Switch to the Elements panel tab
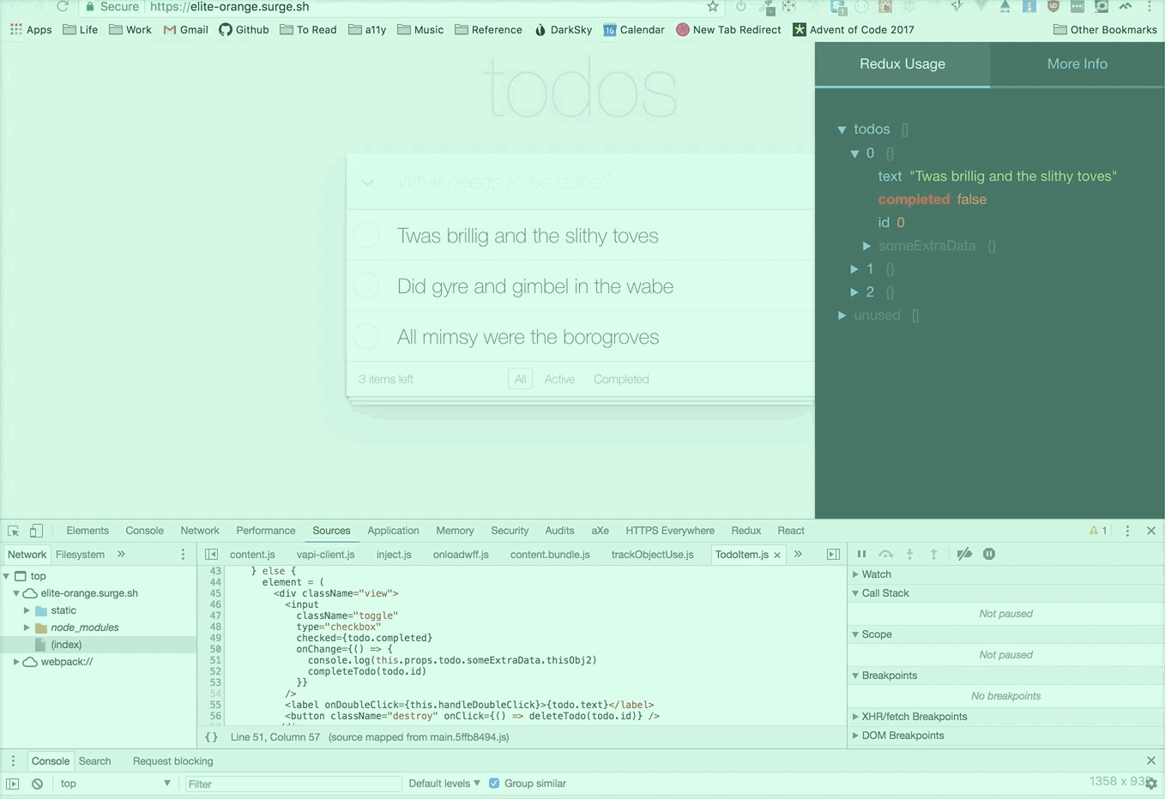This screenshot has height=799, width=1165. (88, 531)
